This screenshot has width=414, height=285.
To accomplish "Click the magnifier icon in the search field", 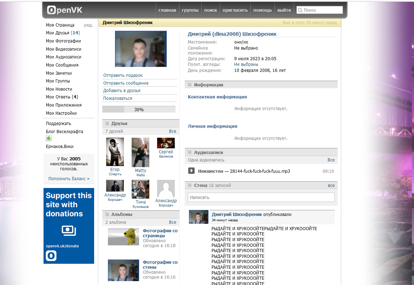I will pos(300,10).
